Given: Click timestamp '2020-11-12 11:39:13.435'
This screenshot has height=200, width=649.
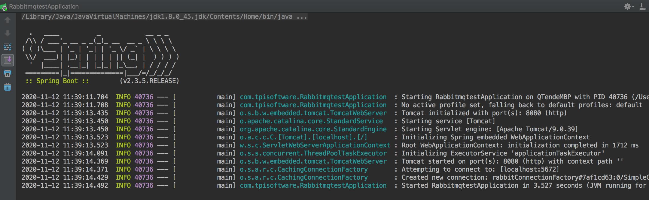Looking at the screenshot, I should point(65,113).
